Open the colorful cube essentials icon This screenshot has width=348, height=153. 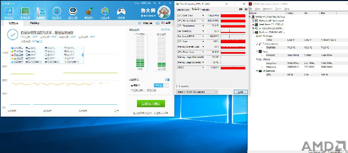tap(105, 11)
